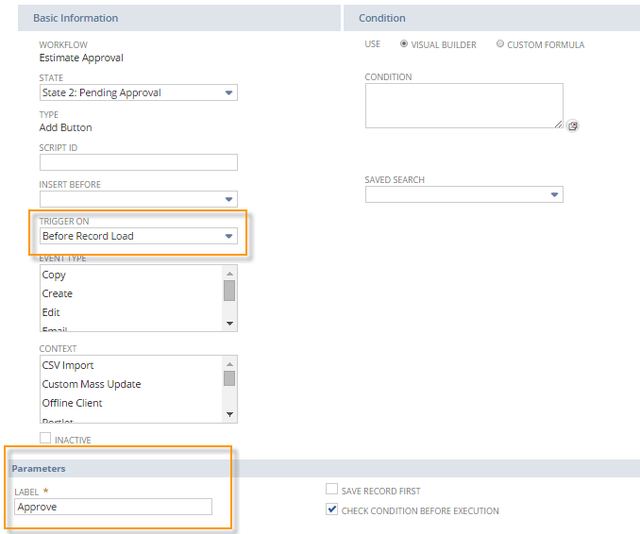Click the Add Button type value
Screen dimensions: 640x534
66,127
